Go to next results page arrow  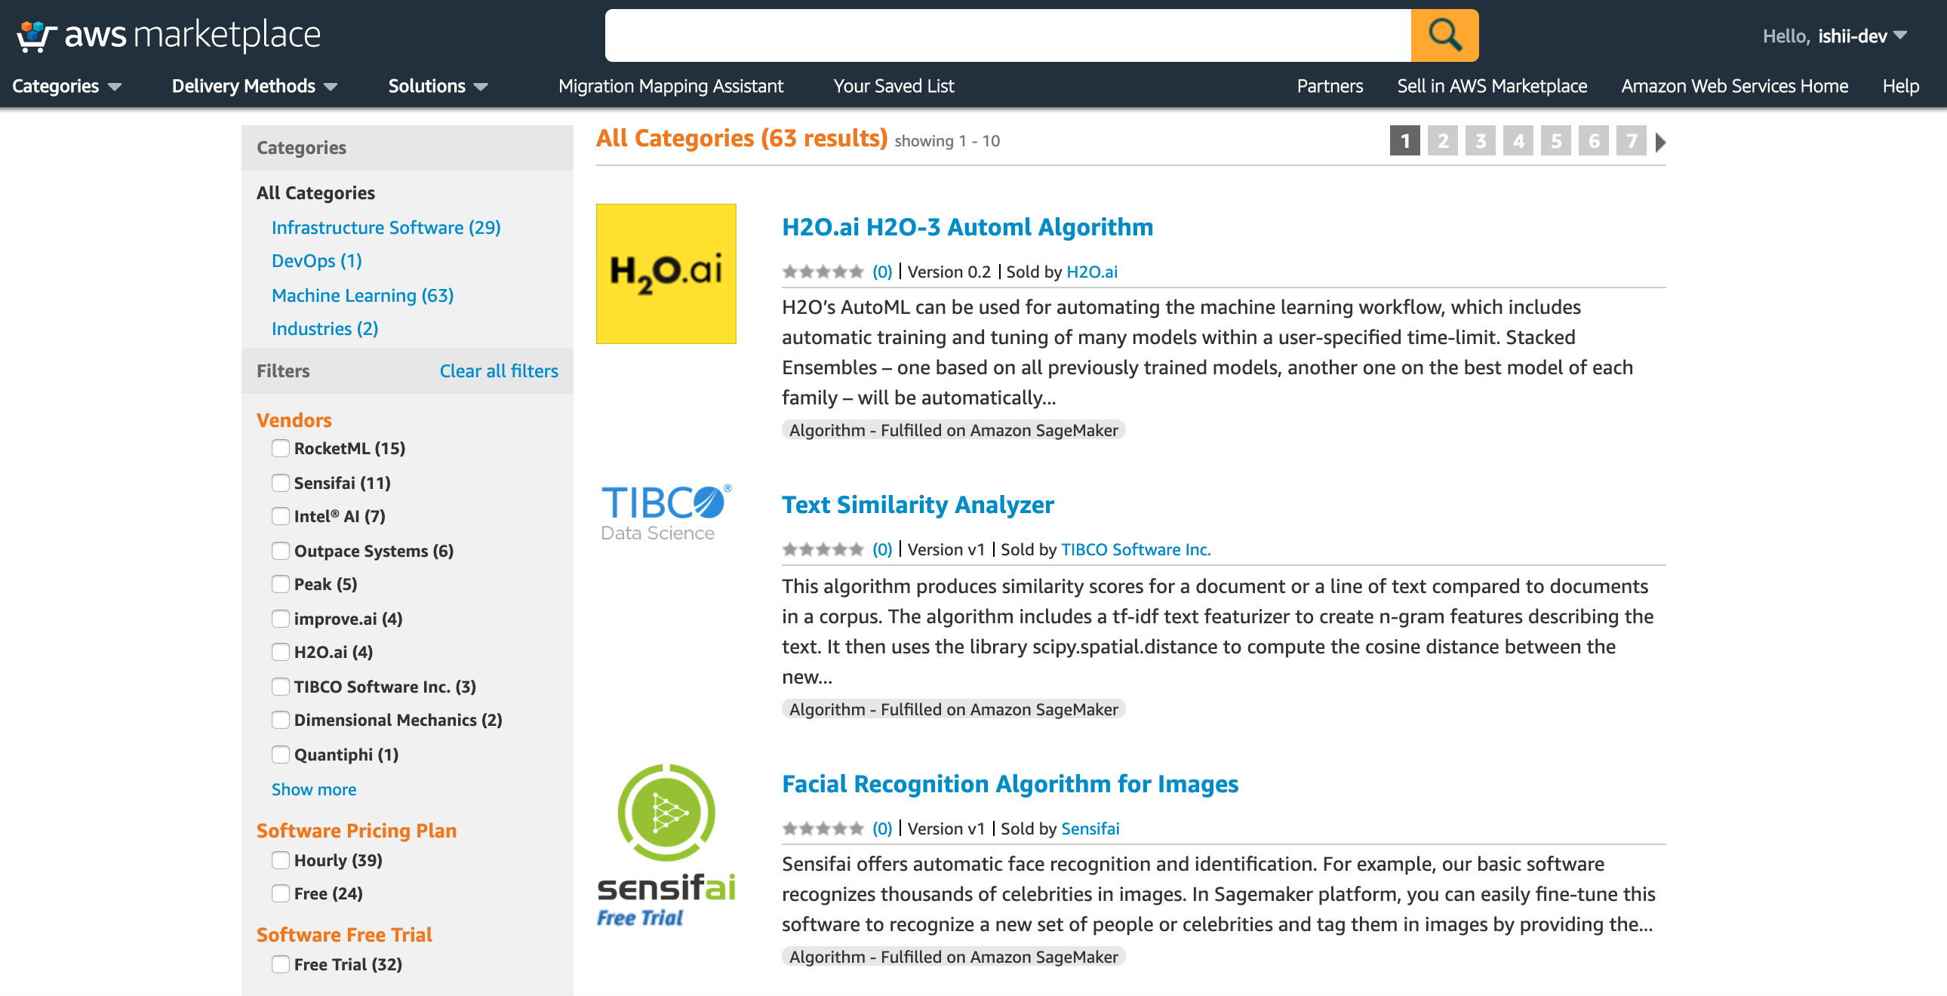[x=1659, y=141]
